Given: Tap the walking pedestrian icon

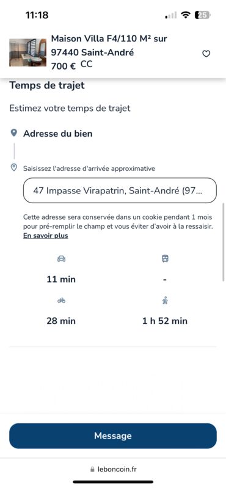Looking at the screenshot, I should (165, 300).
